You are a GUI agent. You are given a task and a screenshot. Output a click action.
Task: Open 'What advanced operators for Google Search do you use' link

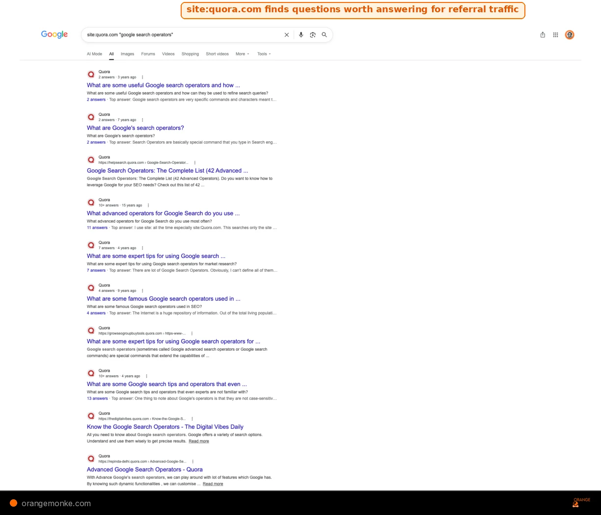163,213
